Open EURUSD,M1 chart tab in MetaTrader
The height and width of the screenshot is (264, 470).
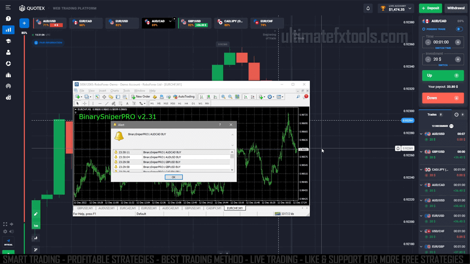149,208
